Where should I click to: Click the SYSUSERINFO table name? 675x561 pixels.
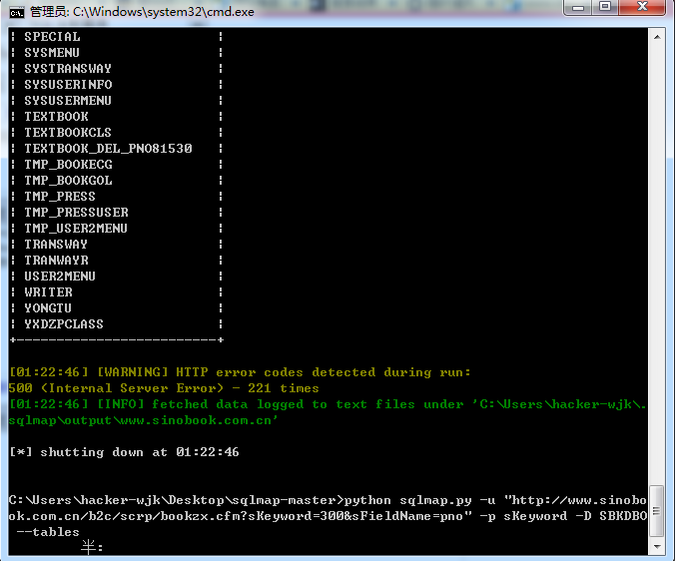pos(68,84)
